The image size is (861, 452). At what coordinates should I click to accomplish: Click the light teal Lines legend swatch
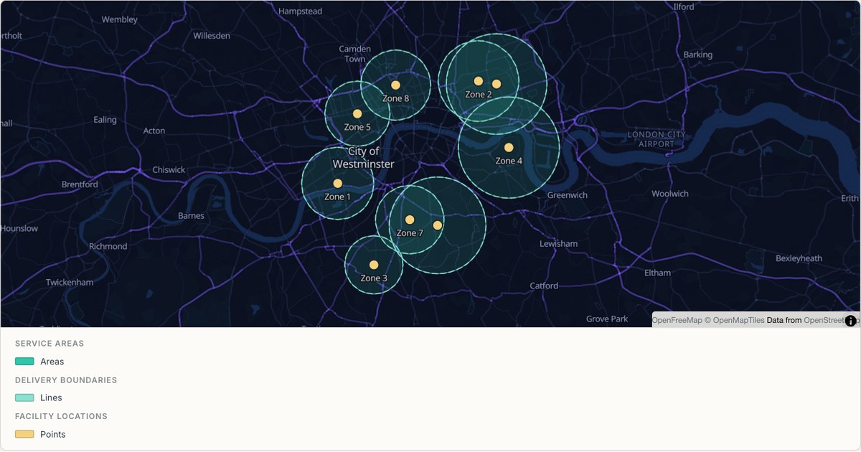24,397
